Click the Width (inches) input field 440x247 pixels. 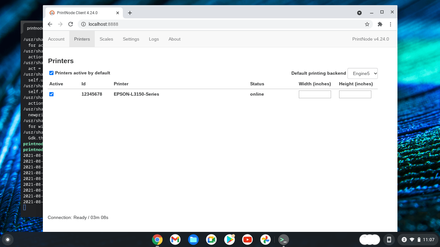pyautogui.click(x=315, y=94)
